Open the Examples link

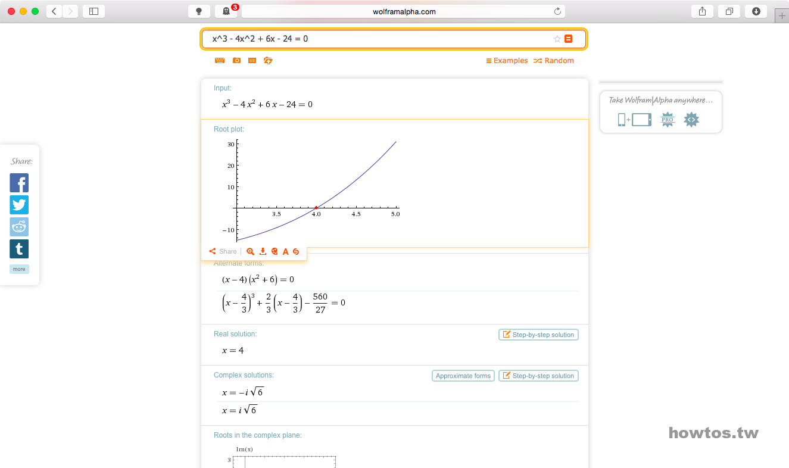(x=507, y=61)
